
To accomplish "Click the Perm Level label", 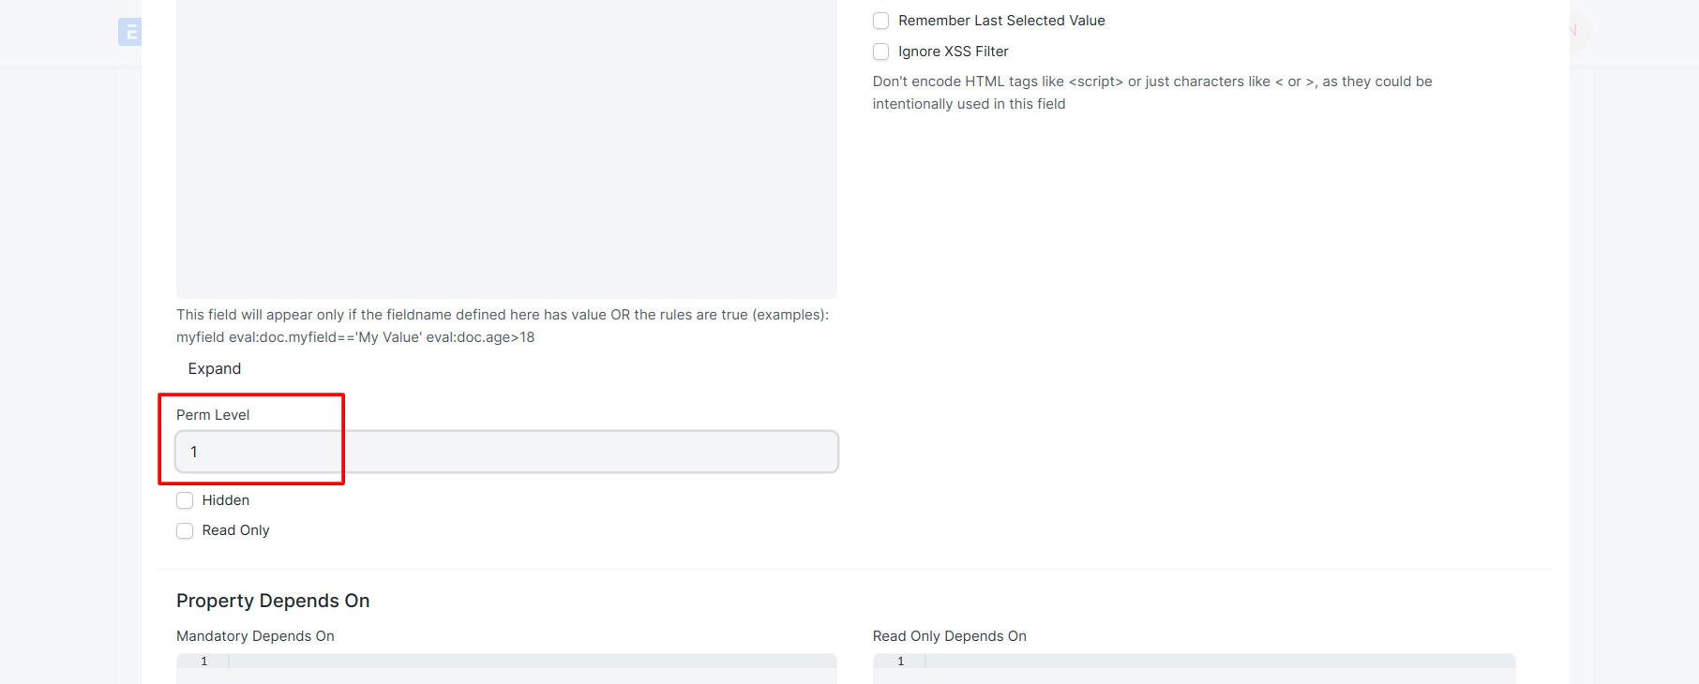I will point(213,415).
